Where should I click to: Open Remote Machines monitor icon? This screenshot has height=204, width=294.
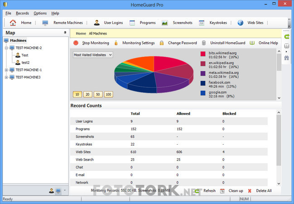tap(45, 23)
